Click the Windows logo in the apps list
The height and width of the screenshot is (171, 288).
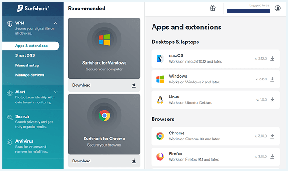point(160,79)
